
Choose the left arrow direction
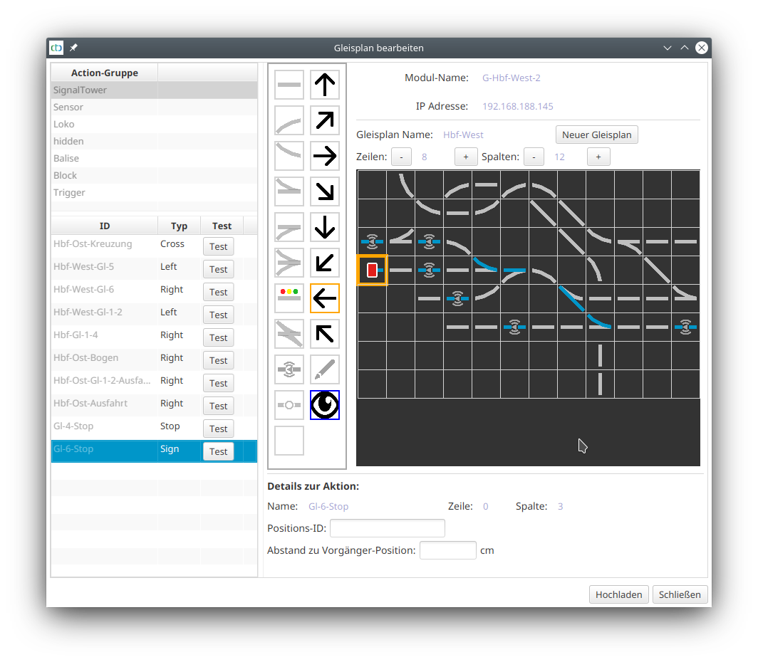point(325,298)
